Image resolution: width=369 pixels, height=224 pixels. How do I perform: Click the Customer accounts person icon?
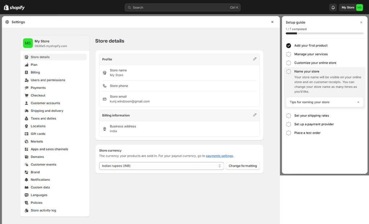pos(26,103)
